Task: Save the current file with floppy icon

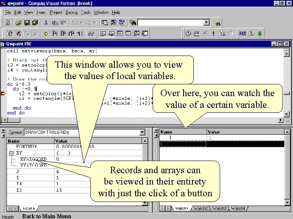Action: click(x=27, y=23)
